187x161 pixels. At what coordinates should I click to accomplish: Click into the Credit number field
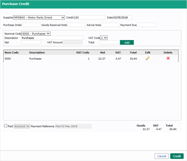point(89,18)
